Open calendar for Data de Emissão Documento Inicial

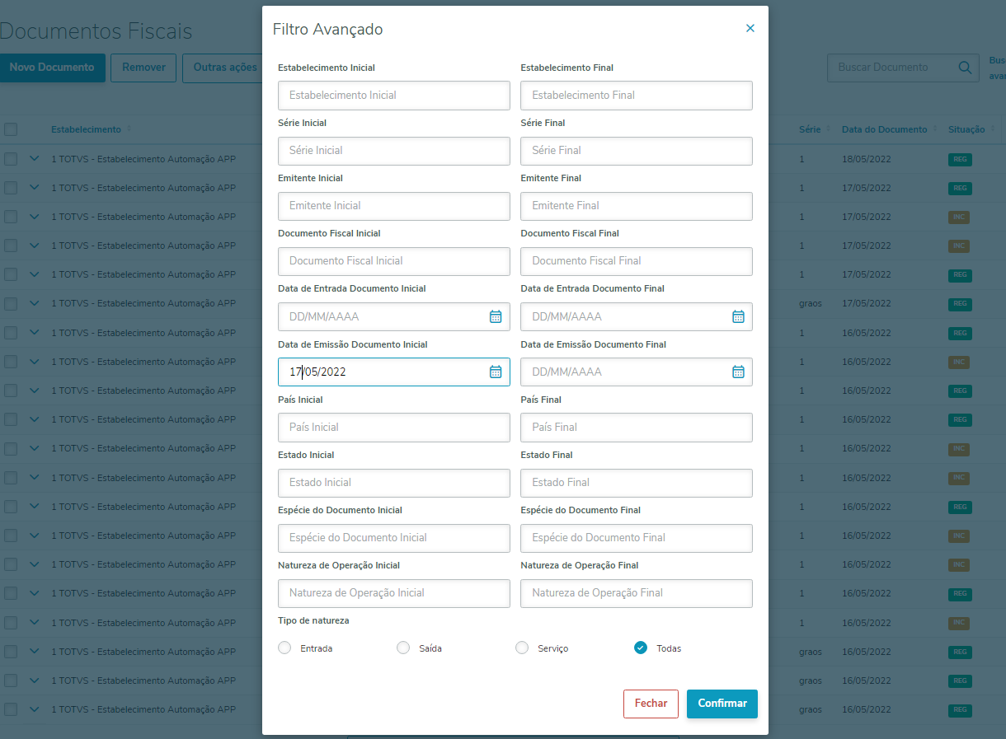pos(496,372)
